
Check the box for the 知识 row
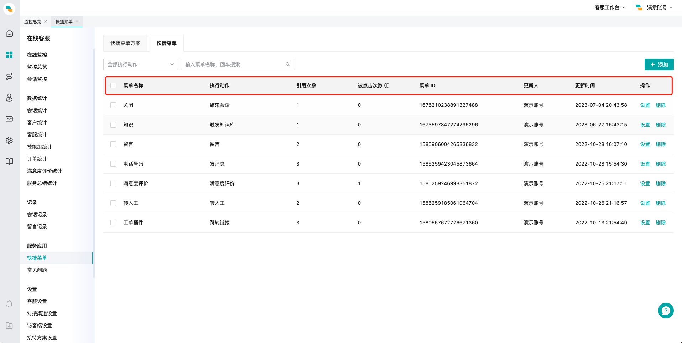click(x=113, y=125)
